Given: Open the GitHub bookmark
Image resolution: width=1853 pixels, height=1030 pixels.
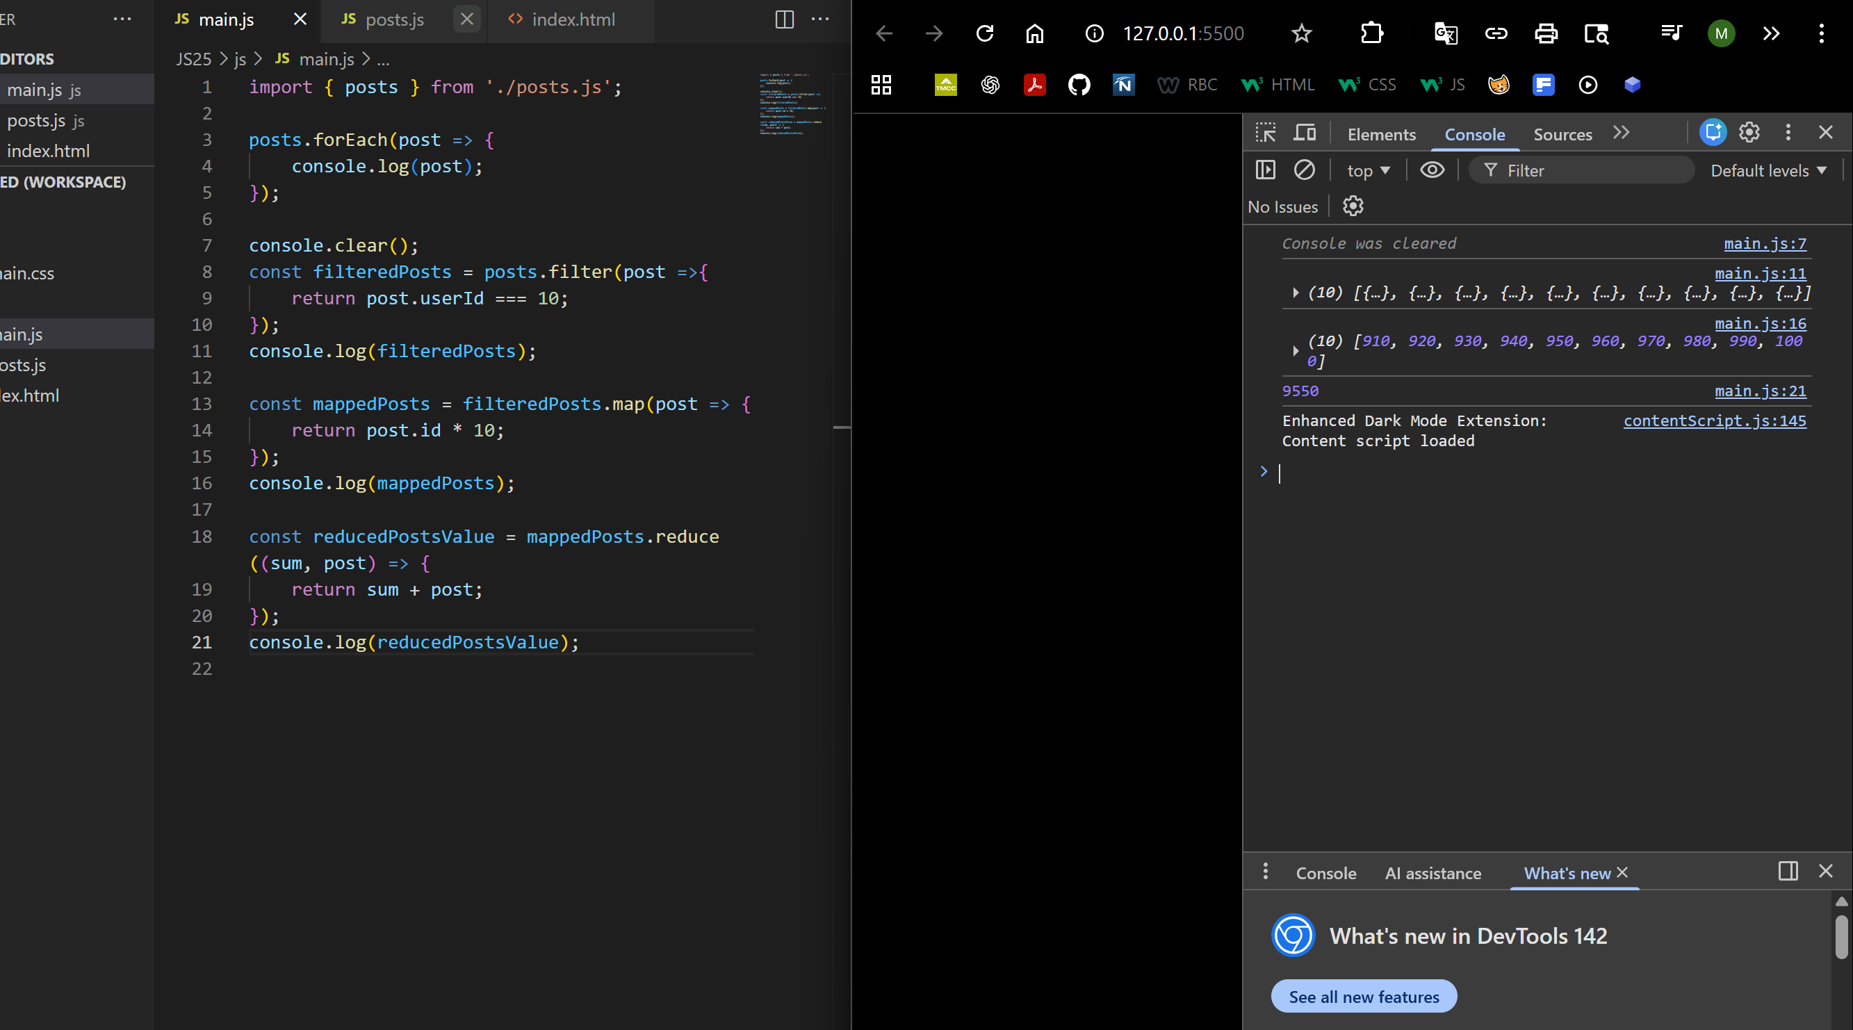Looking at the screenshot, I should click(x=1079, y=85).
